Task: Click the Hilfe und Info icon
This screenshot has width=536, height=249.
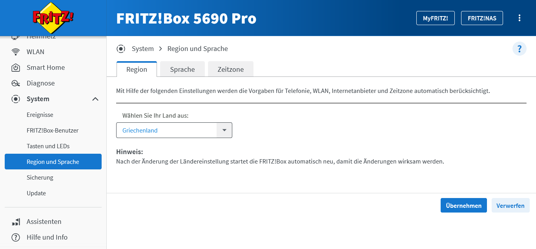Action: (16, 237)
